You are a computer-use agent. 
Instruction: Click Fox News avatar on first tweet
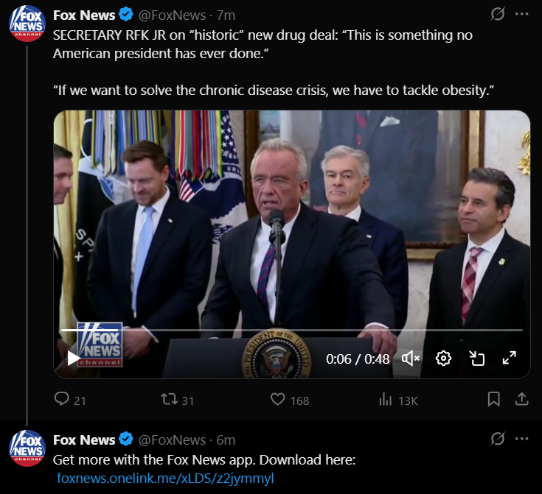click(27, 23)
